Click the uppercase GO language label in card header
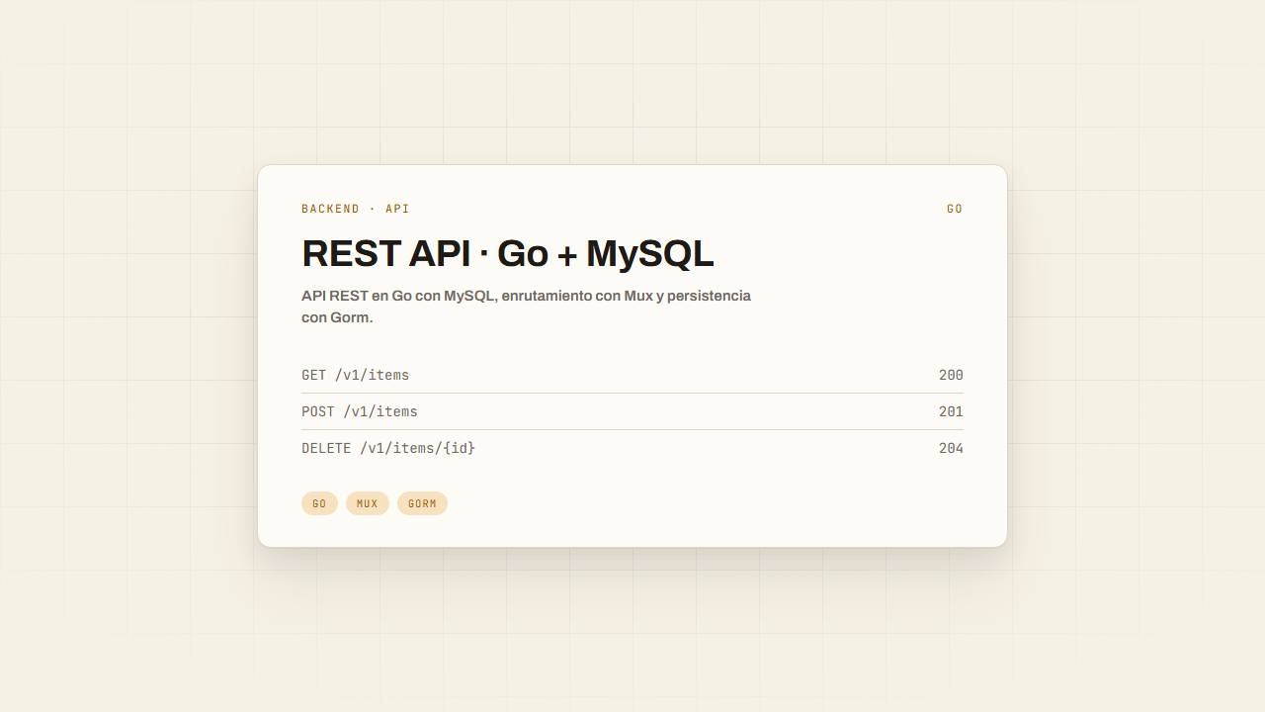This screenshot has height=712, width=1265. coord(955,209)
